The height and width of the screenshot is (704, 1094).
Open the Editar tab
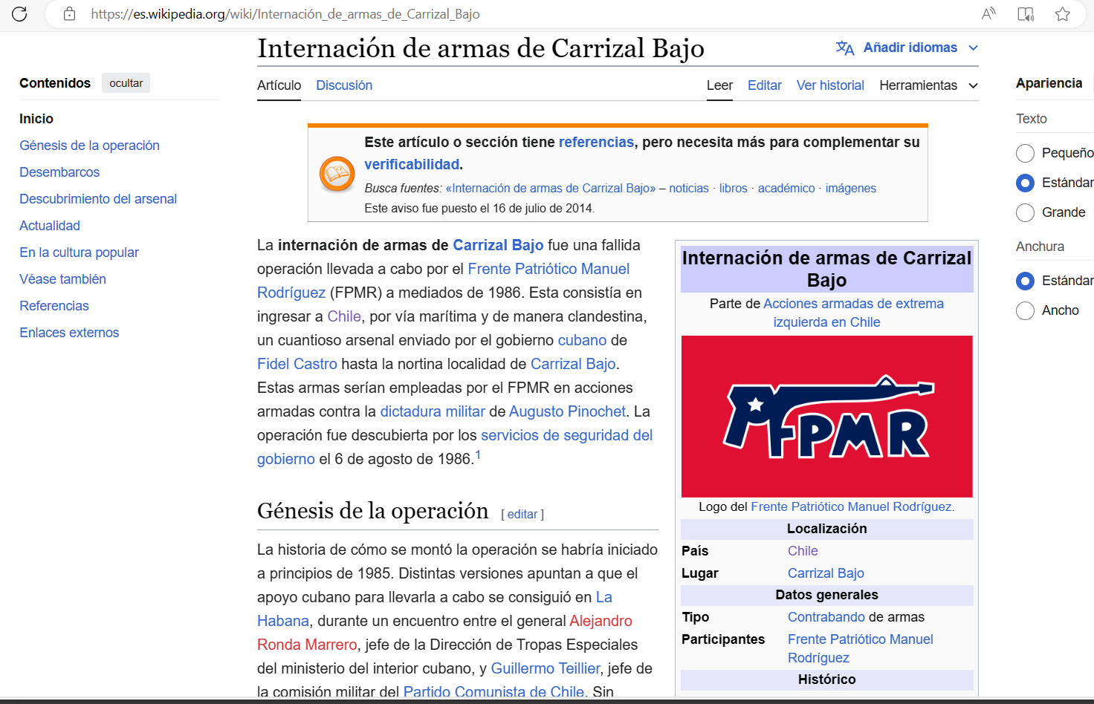point(765,85)
